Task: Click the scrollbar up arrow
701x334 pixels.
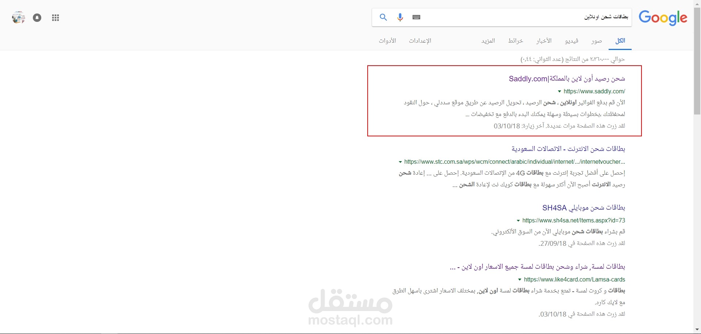Action: 697,3
